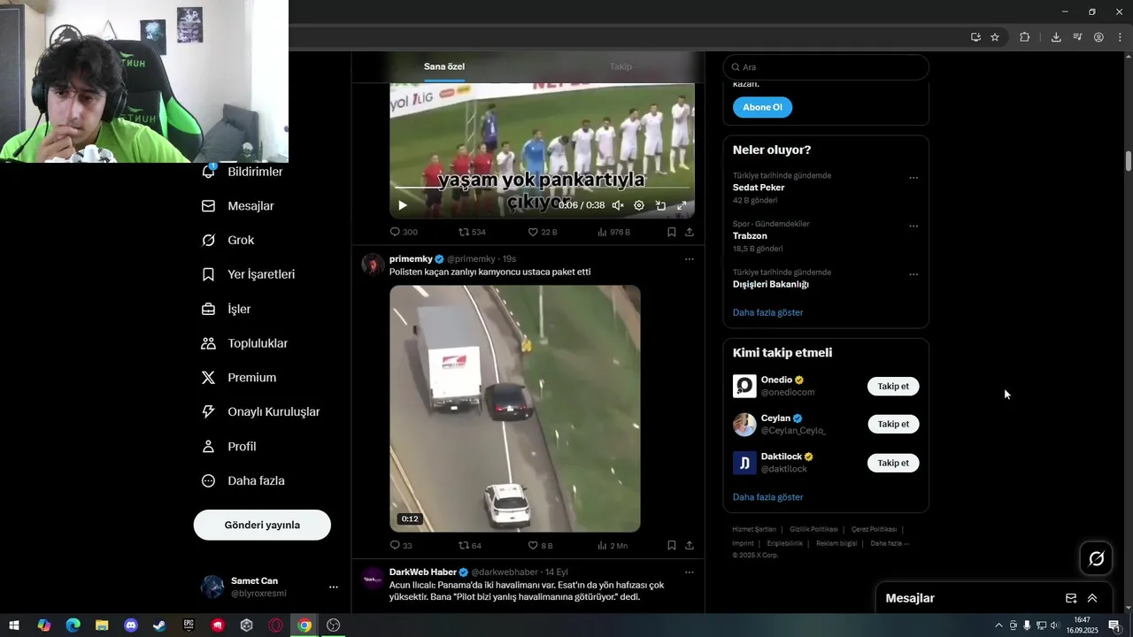Open Onaylı Kuruluşlar
The image size is (1133, 637).
tap(260, 412)
